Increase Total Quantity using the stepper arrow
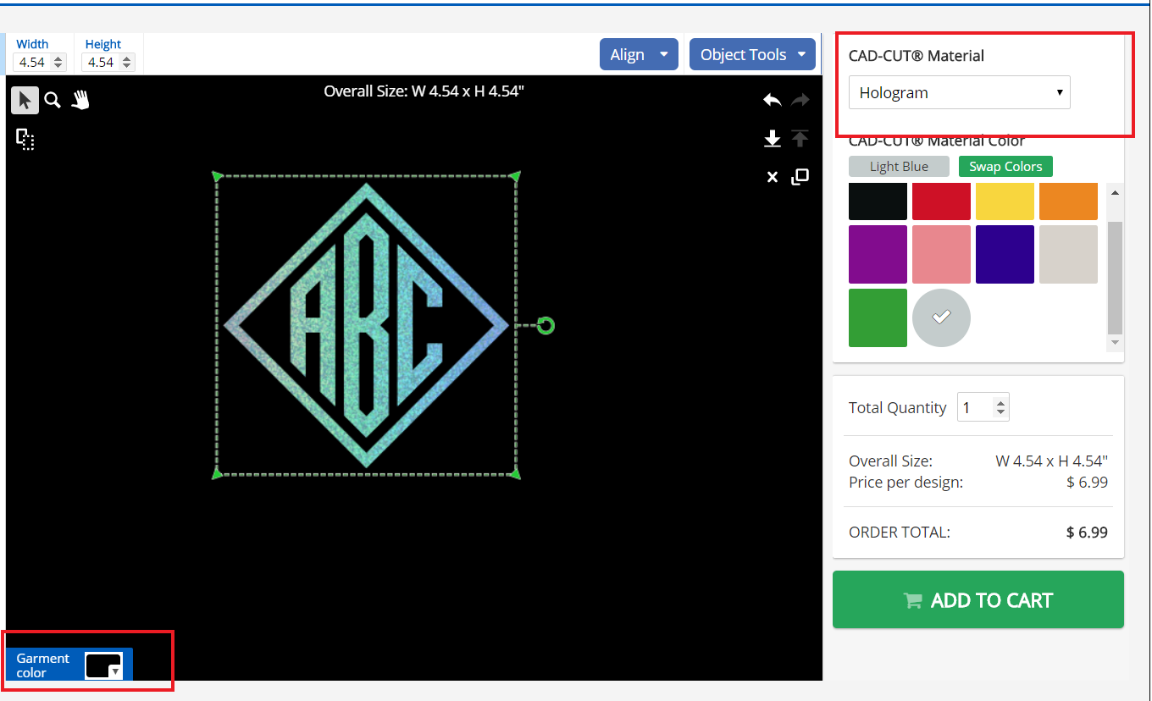The height and width of the screenshot is (701, 1152). click(x=1001, y=400)
